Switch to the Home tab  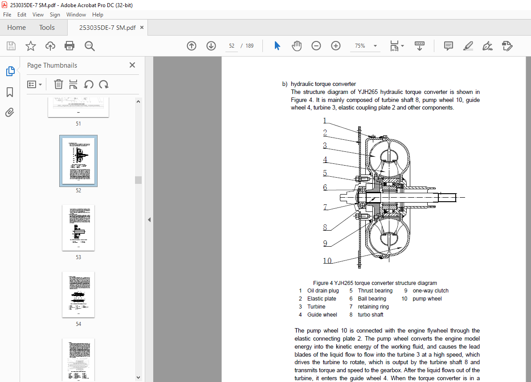tap(16, 28)
